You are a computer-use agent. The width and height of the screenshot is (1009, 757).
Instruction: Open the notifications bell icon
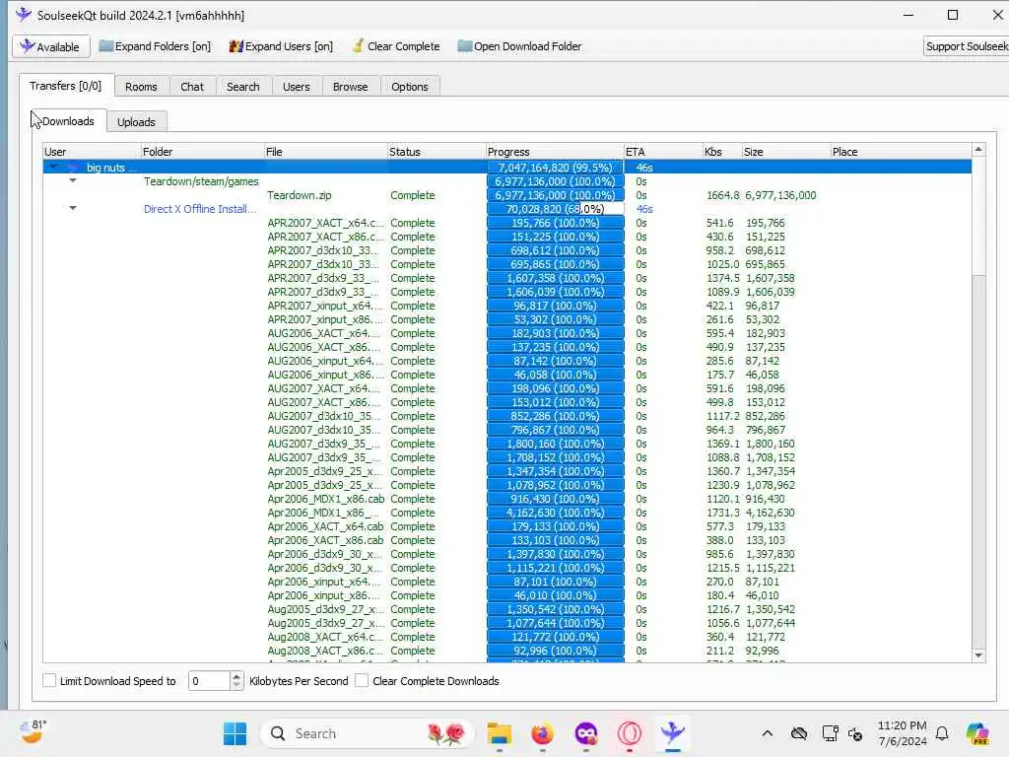[942, 733]
